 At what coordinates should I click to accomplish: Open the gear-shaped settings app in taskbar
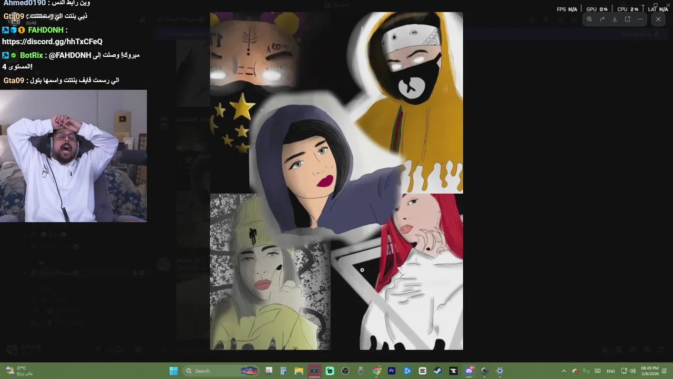[499, 371]
